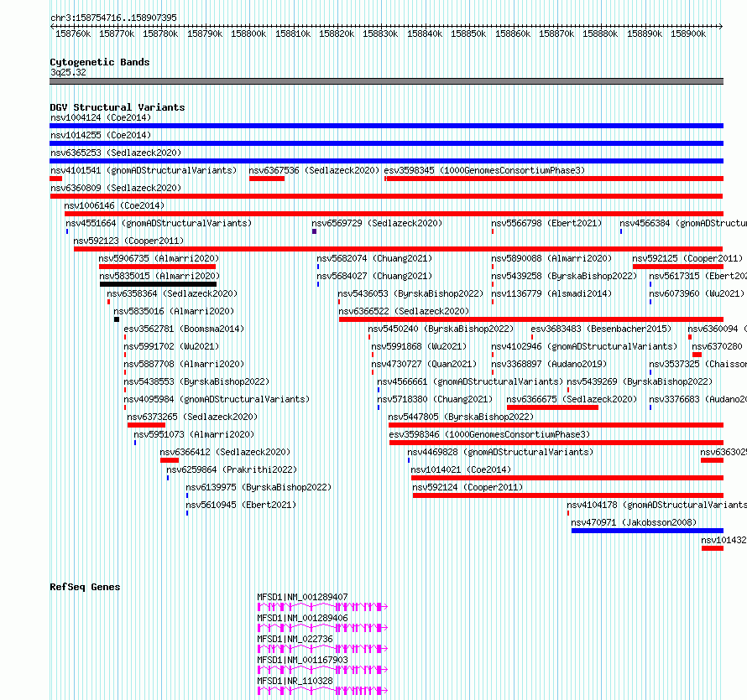747x700 pixels.
Task: Click the nsv3368897 (Audano2019) label
Action: (549, 364)
